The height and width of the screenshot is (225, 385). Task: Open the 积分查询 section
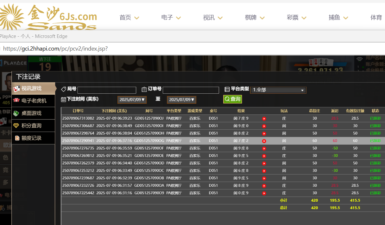point(31,125)
